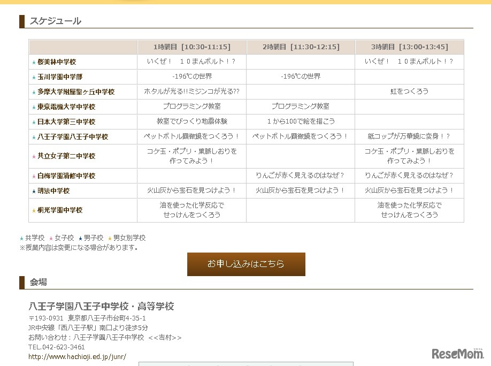This screenshot has width=491, height=366.
Task: Click star icon beside 桜美林中学校
Action: 34,63
